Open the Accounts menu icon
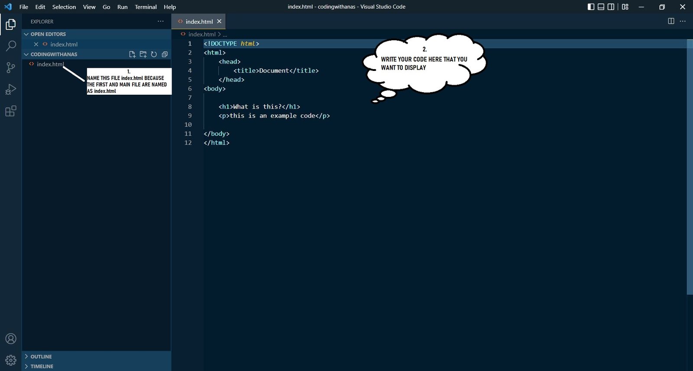This screenshot has height=371, width=693. click(10, 339)
